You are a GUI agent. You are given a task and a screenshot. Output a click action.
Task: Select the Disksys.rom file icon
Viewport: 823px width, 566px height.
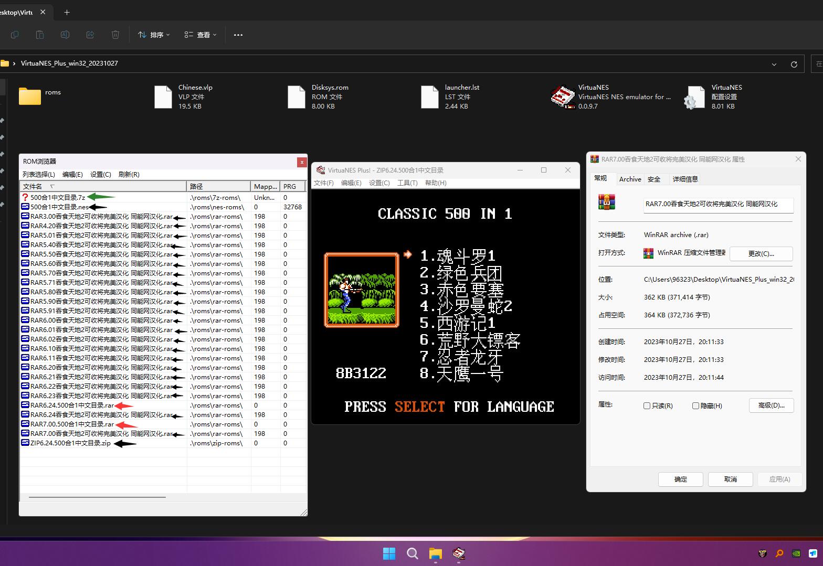point(297,97)
